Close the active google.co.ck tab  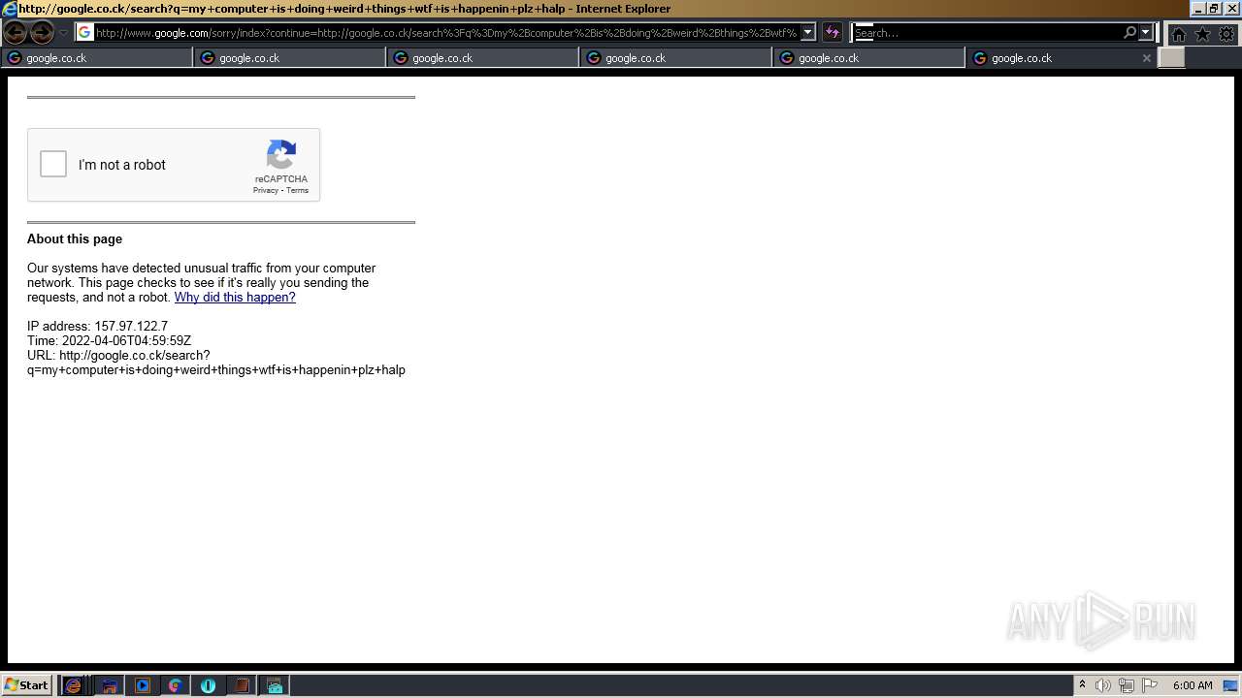click(1146, 58)
